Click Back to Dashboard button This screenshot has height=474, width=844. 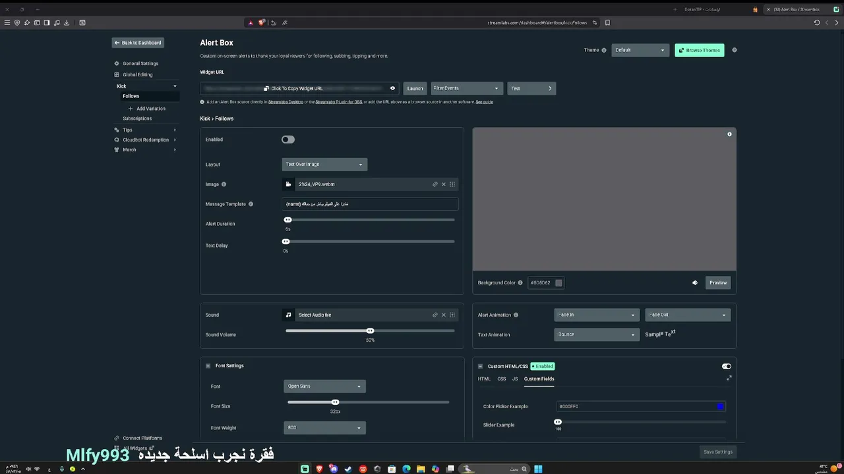click(137, 43)
